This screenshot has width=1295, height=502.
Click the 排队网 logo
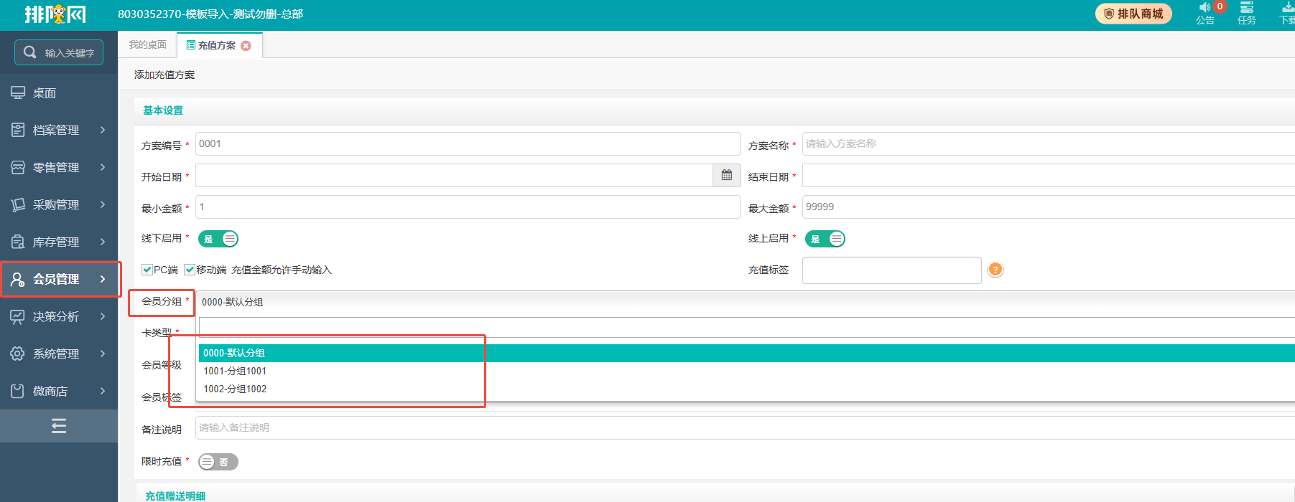point(55,14)
